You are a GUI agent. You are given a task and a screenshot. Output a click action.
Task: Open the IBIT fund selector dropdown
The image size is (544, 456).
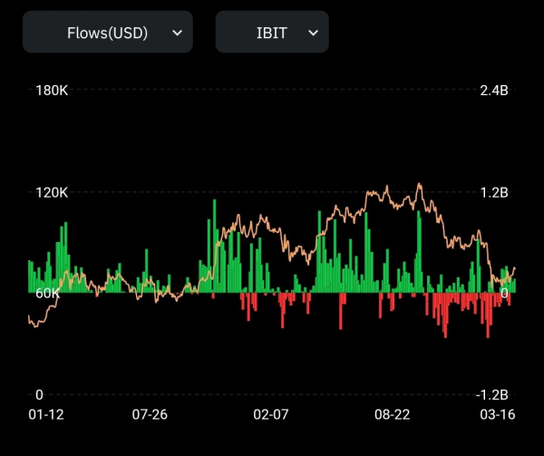pos(271,33)
